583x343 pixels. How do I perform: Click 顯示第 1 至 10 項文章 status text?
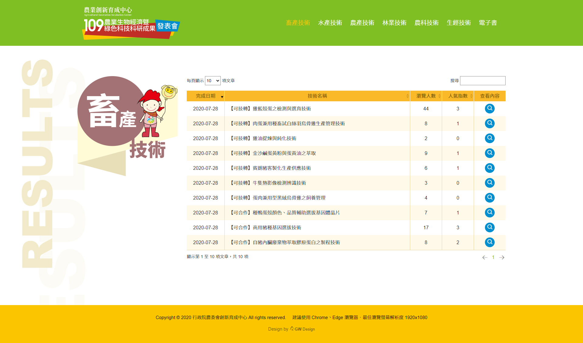click(x=217, y=257)
